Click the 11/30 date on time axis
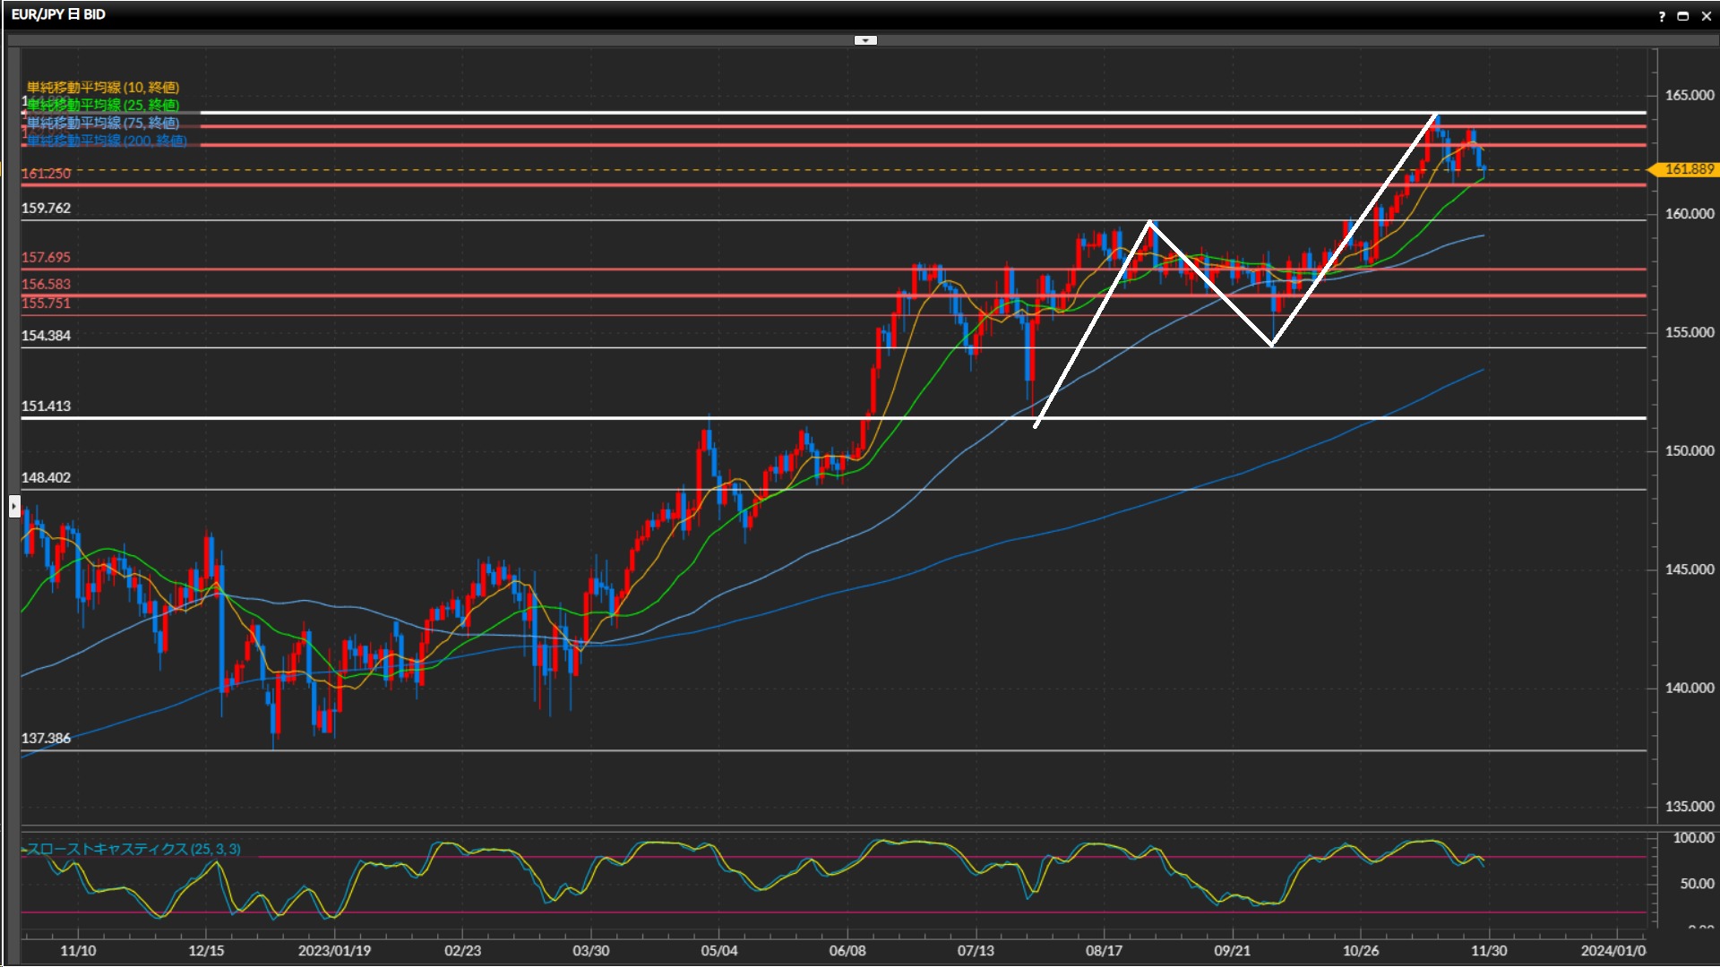The height and width of the screenshot is (967, 1720). pyautogui.click(x=1489, y=950)
